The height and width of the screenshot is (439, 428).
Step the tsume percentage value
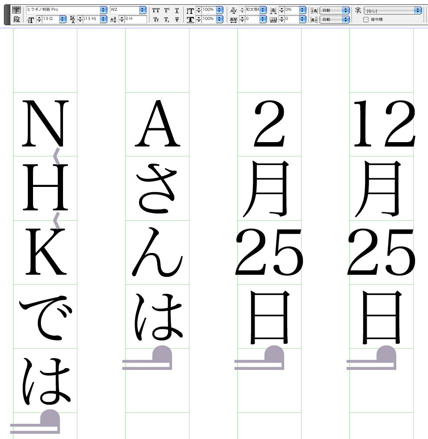(x=282, y=10)
